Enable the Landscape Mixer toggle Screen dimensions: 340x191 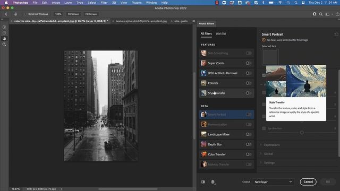[x=249, y=134]
